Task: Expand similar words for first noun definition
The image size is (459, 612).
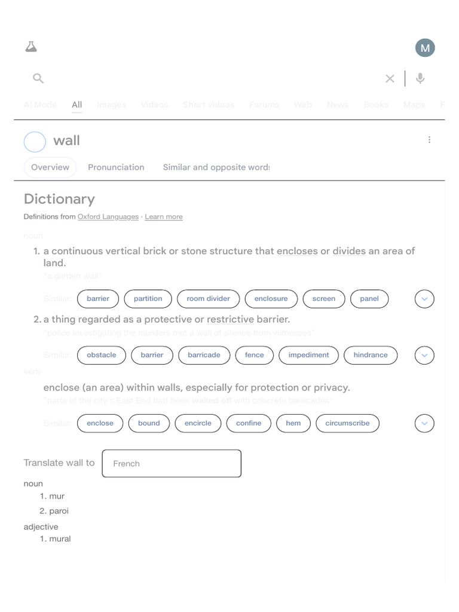Action: [x=424, y=299]
